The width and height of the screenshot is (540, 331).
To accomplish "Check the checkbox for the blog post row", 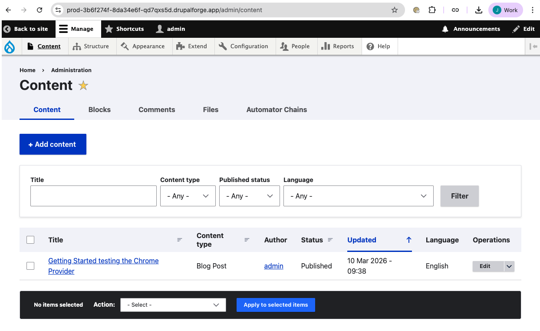I will coord(30,265).
